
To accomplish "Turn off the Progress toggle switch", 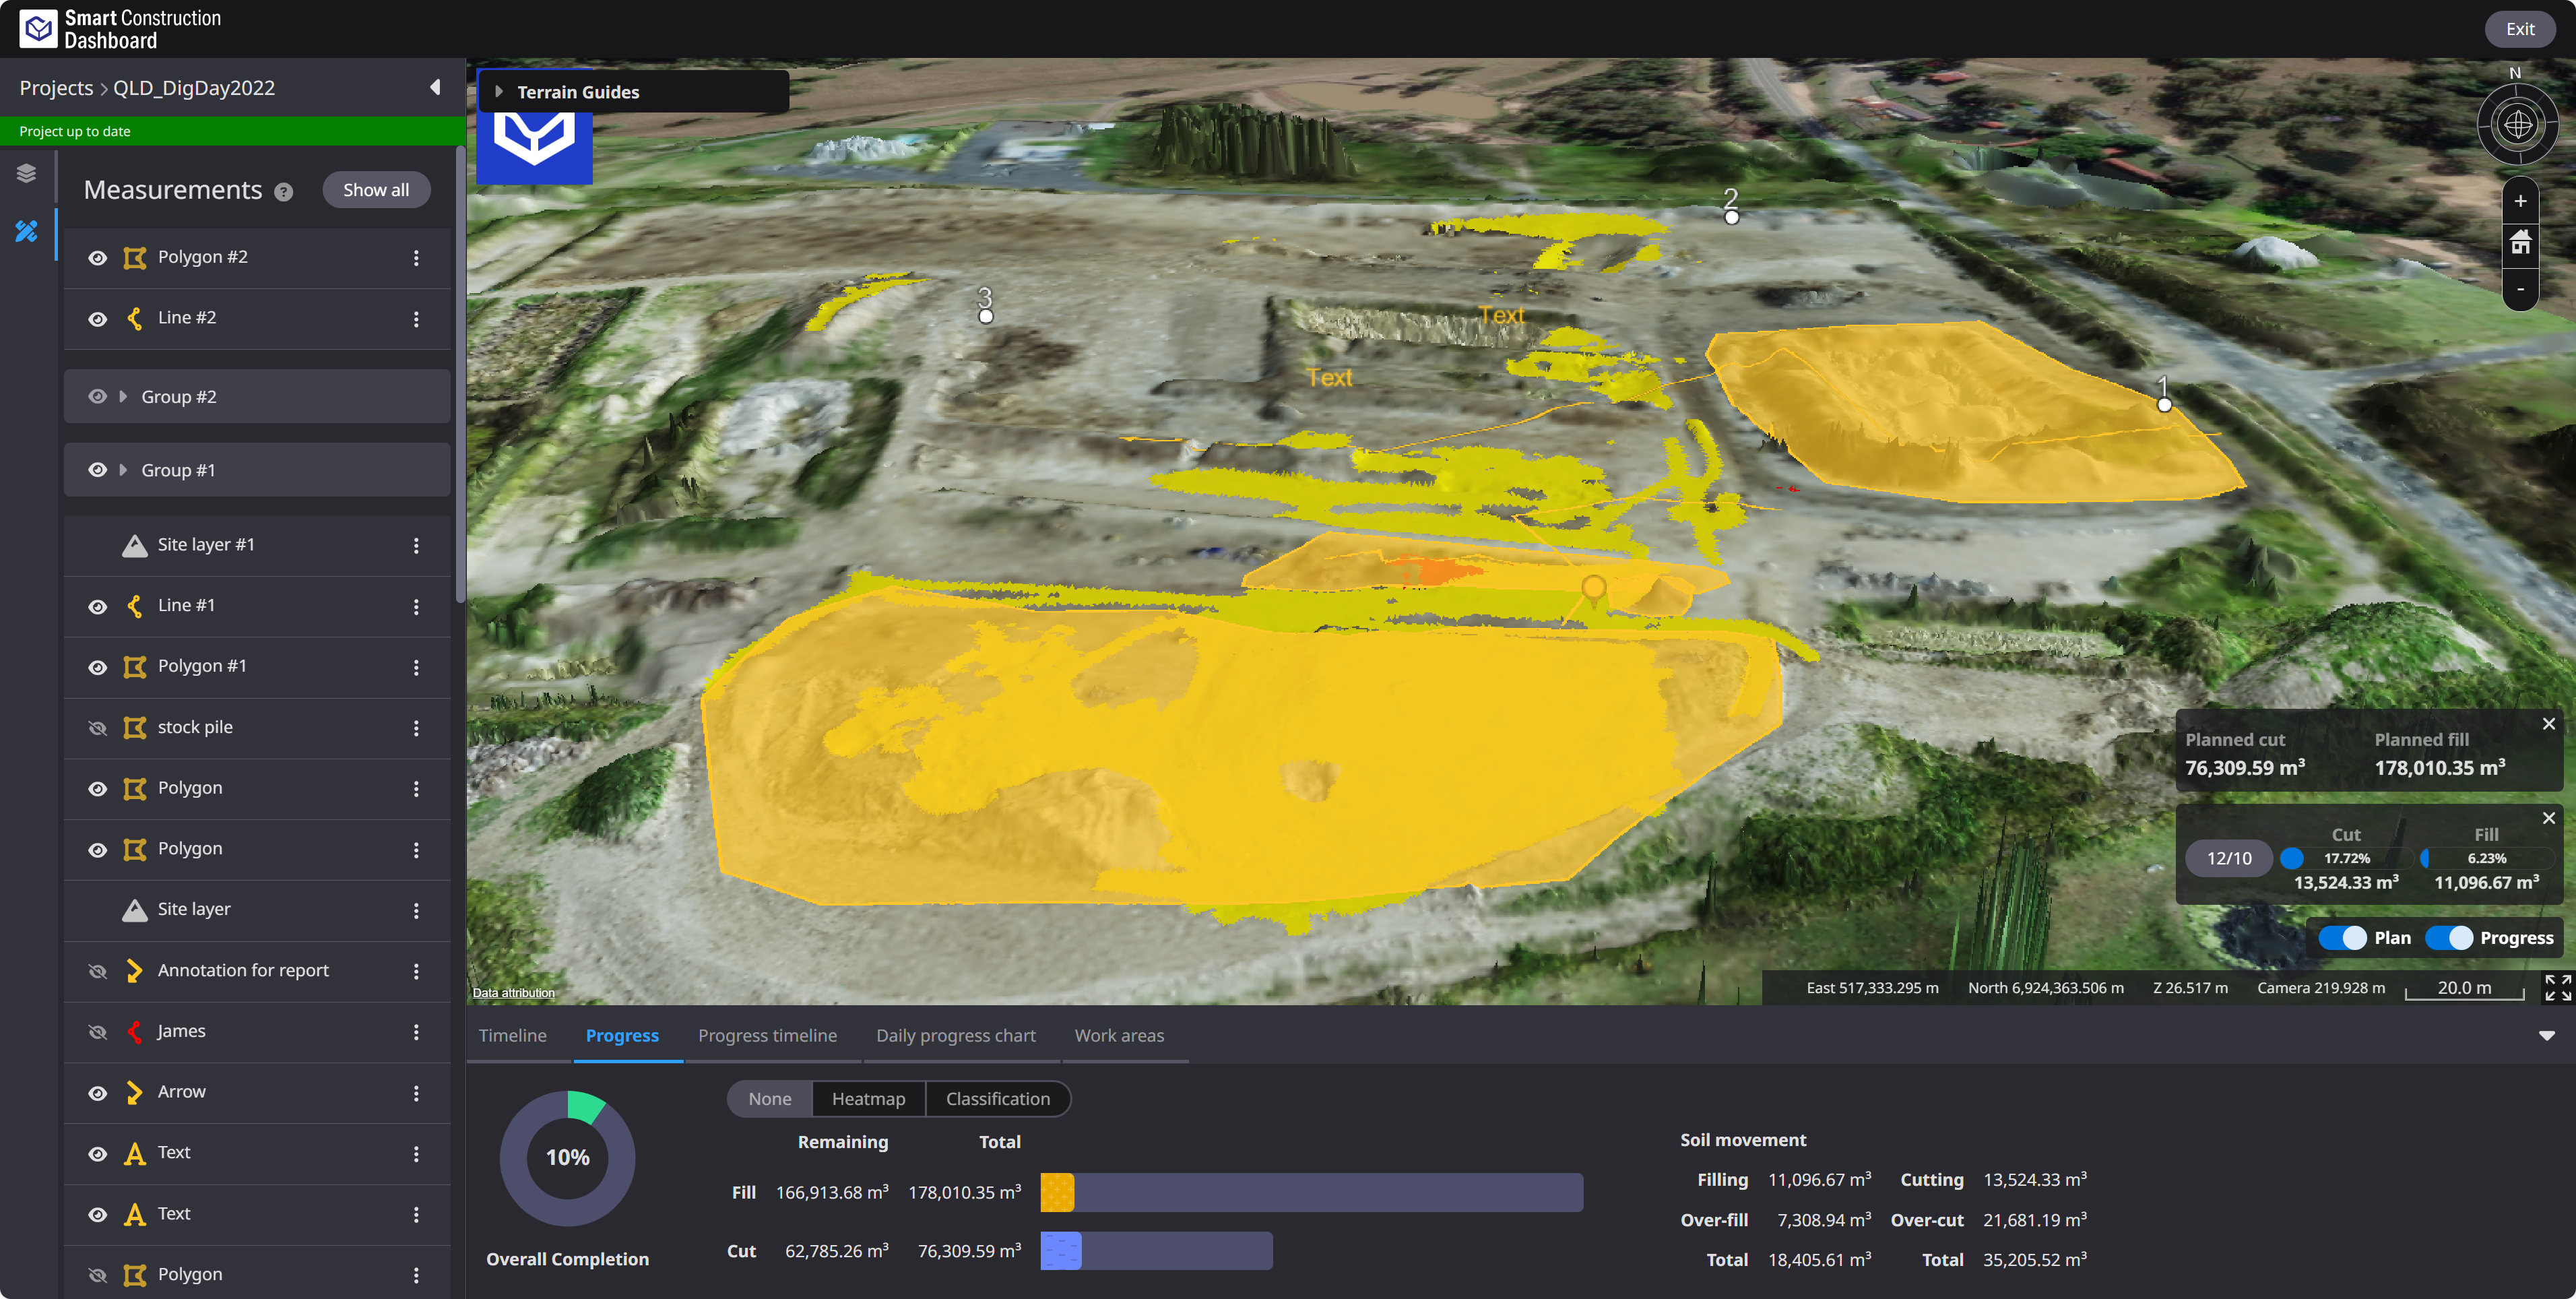I will pos(2449,938).
